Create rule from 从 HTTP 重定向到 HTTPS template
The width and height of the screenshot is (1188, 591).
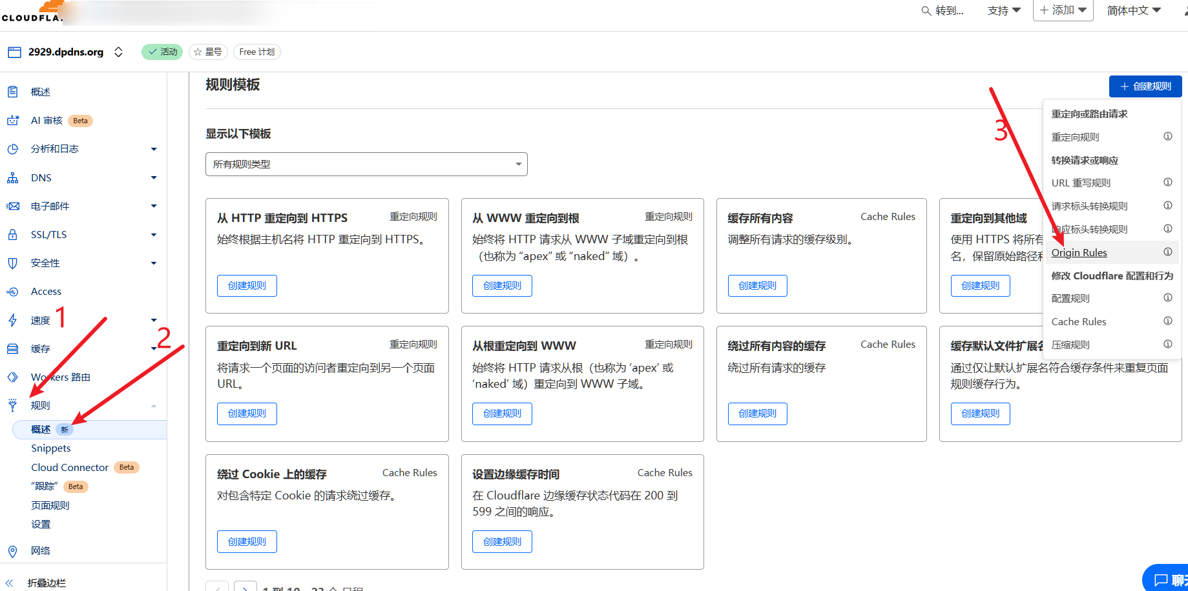click(x=247, y=286)
